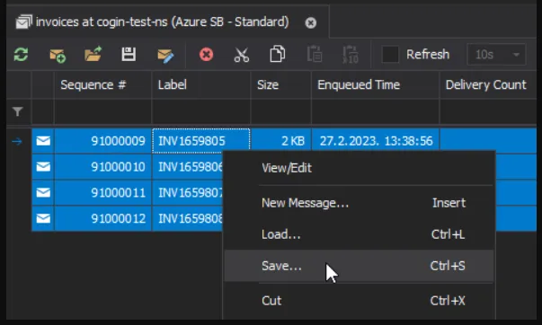The height and width of the screenshot is (325, 542).
Task: Click the INV1659805 label cell
Action: click(x=201, y=141)
